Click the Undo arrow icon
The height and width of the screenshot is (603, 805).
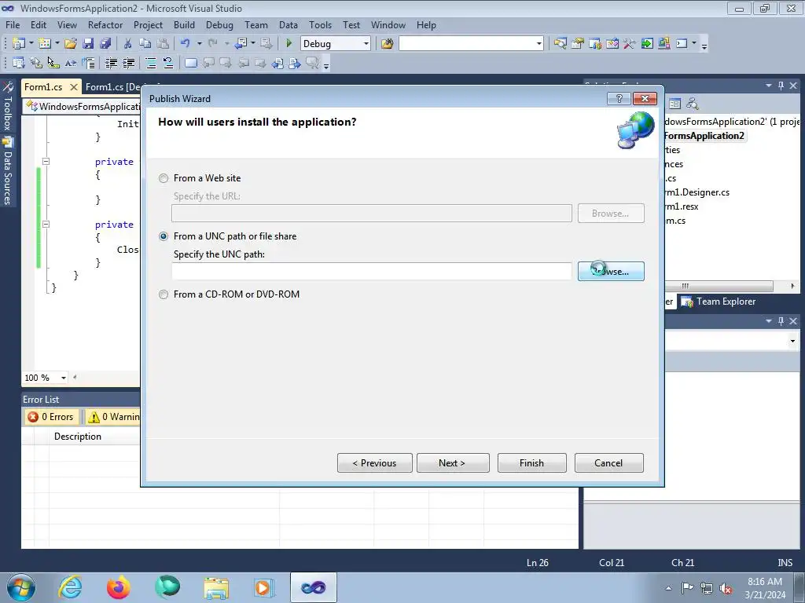(186, 44)
